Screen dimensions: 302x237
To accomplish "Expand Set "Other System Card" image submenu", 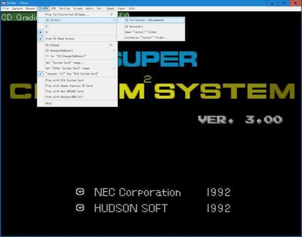I will (x=78, y=68).
